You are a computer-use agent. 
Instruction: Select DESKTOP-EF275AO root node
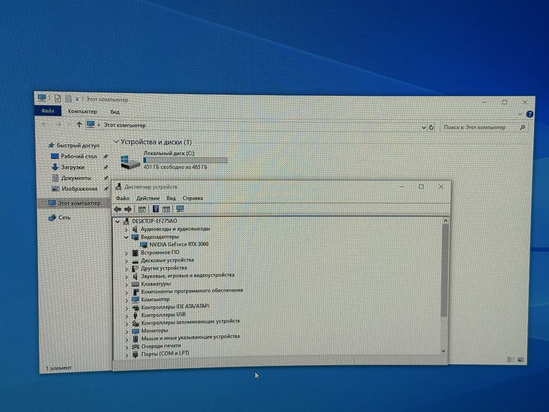click(x=154, y=221)
